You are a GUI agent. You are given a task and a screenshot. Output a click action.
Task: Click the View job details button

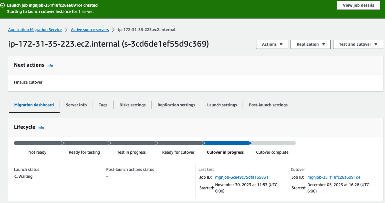[x=358, y=5]
